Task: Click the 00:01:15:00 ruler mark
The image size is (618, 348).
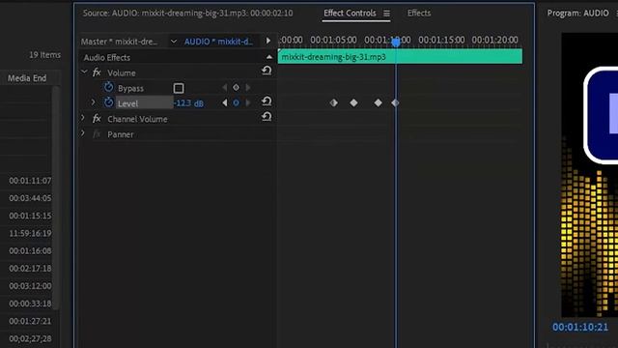Action: pyautogui.click(x=441, y=40)
